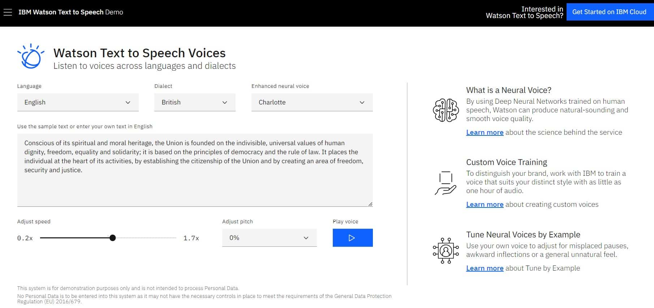
Task: Open Learn more about Tune by Example
Action: pyautogui.click(x=485, y=268)
